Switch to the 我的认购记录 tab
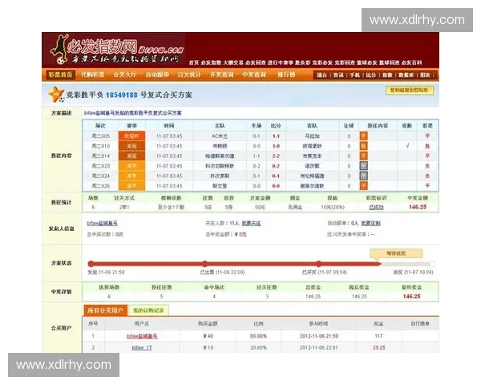Viewport: 481px width, 385px height. click(148, 310)
